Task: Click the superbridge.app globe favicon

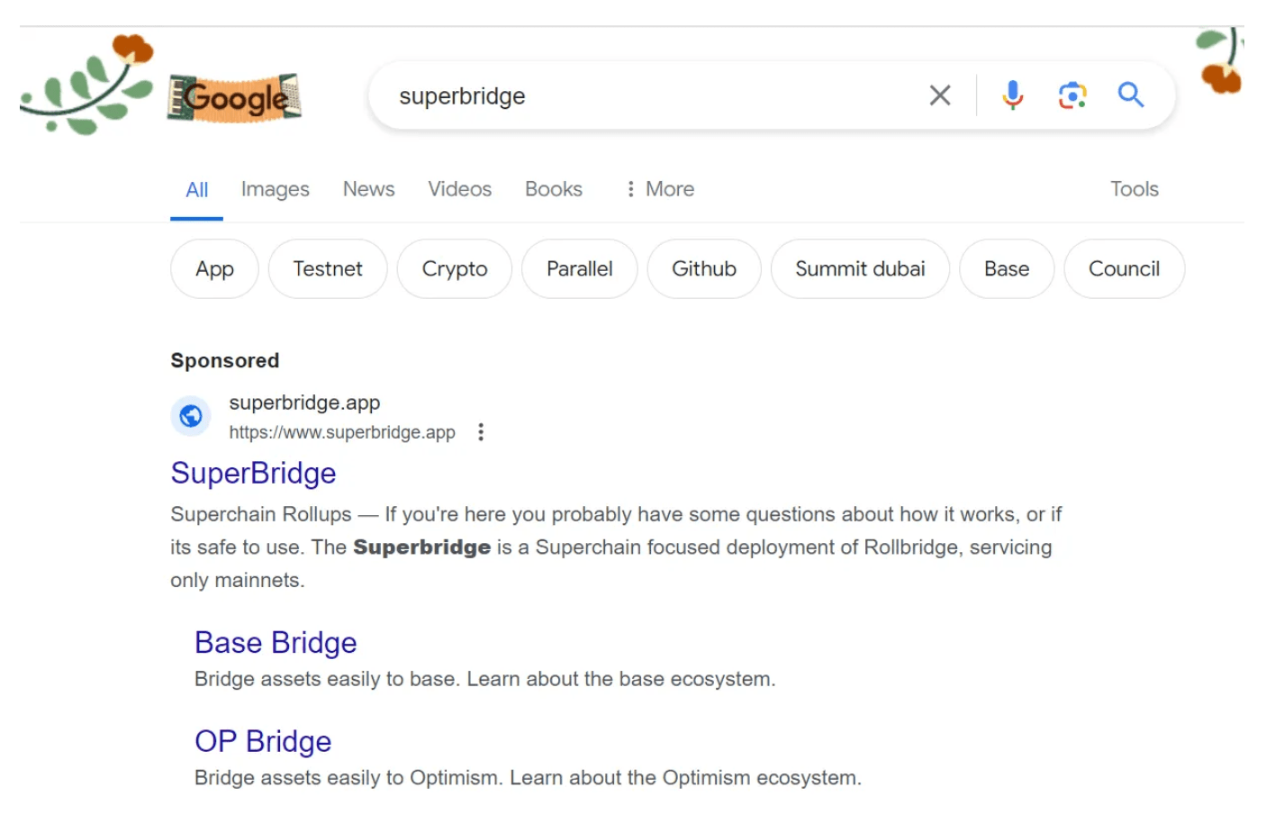Action: point(191,416)
